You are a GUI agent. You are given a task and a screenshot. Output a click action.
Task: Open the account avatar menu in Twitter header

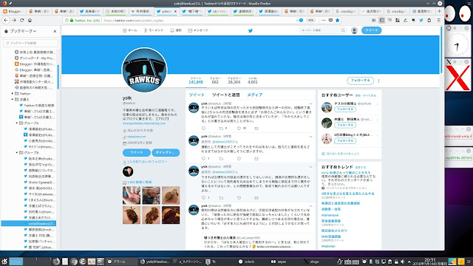coord(354,30)
